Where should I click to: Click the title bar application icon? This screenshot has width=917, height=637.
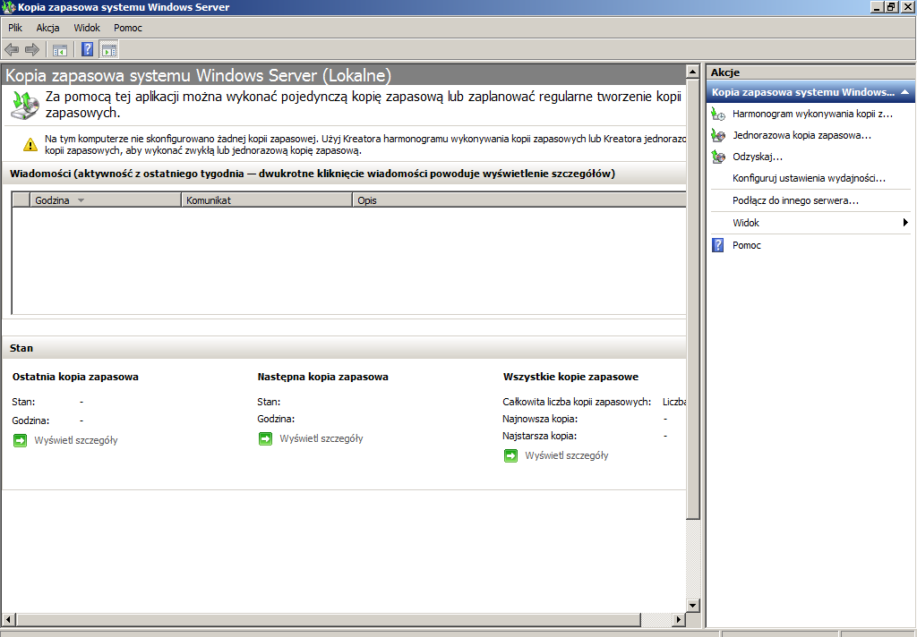pos(8,7)
